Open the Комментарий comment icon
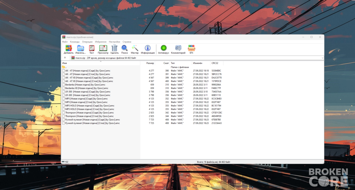355x190 pixels. 178,48
